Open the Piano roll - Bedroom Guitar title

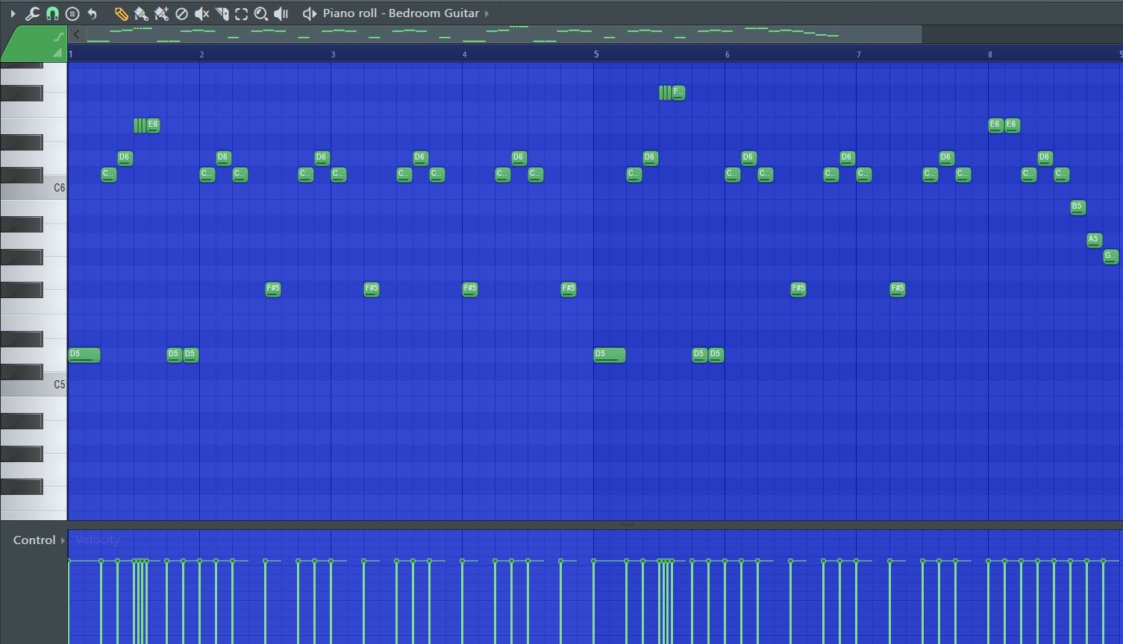pos(401,13)
